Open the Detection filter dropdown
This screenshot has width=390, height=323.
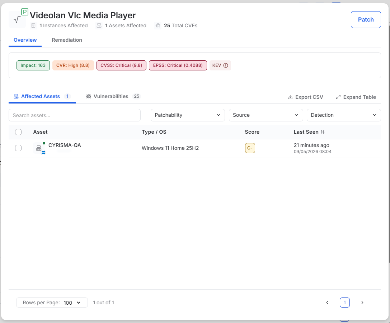tap(344, 115)
